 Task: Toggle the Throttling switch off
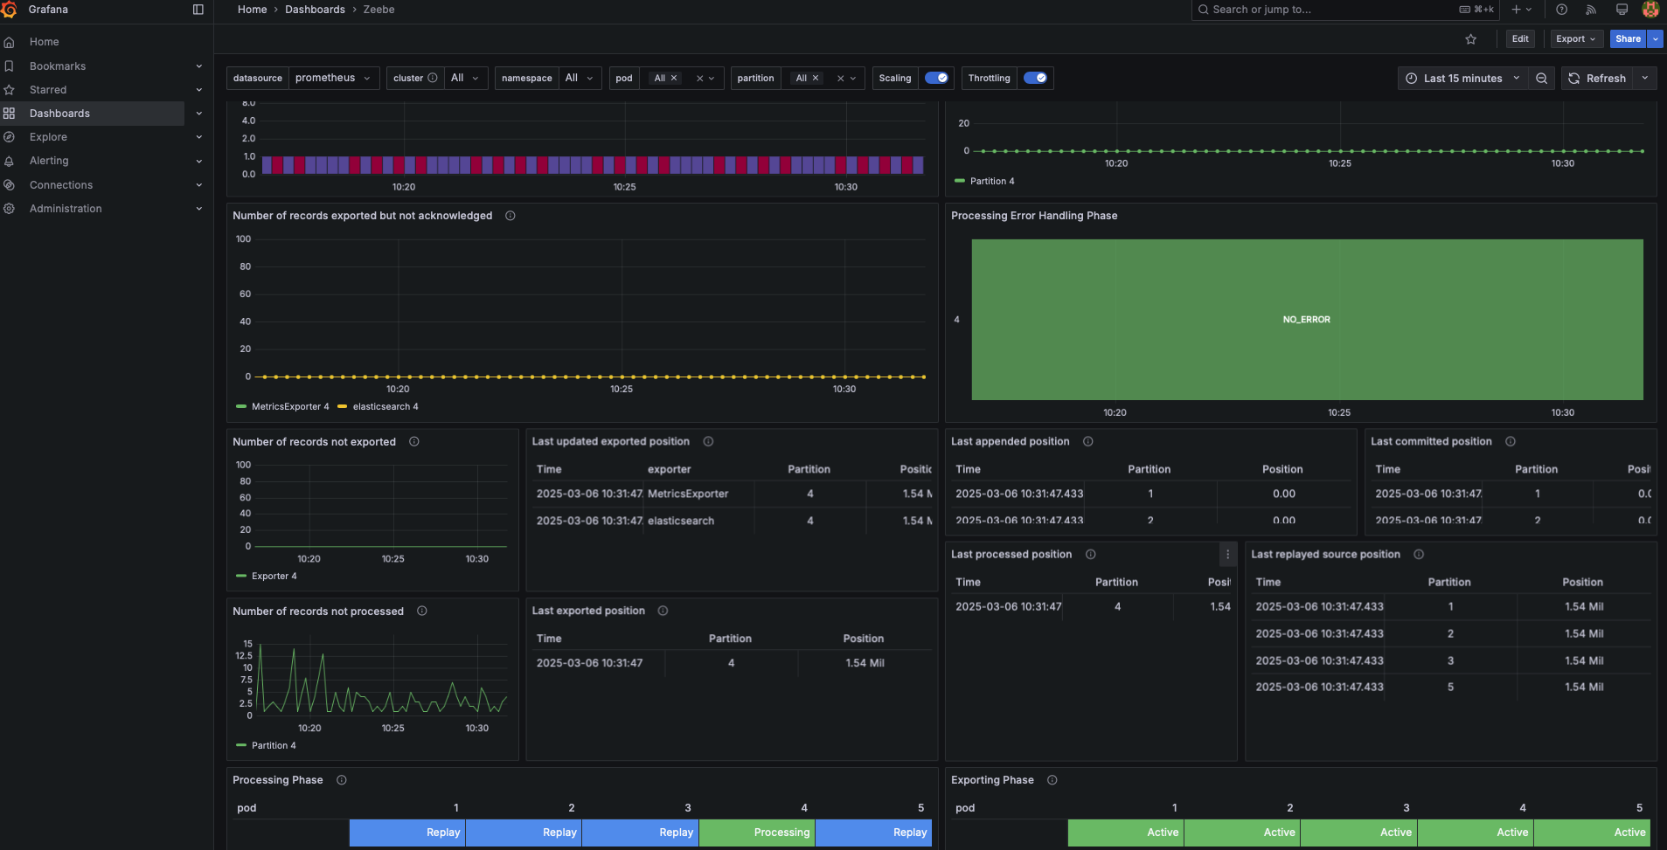[1035, 78]
